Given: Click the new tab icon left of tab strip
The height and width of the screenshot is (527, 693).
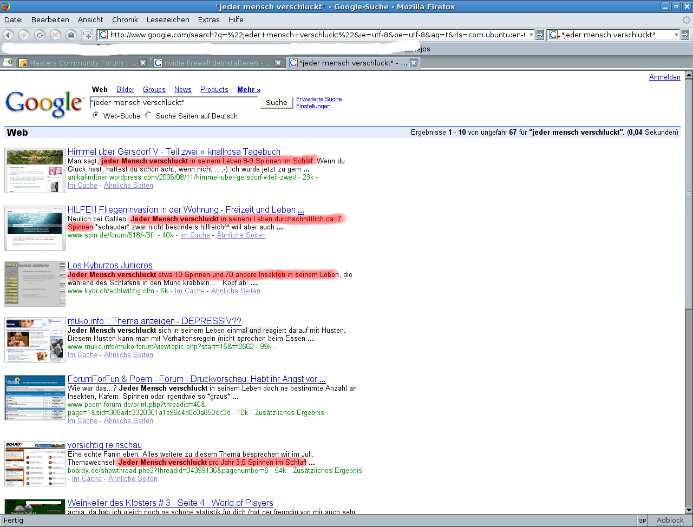Looking at the screenshot, I should point(8,63).
